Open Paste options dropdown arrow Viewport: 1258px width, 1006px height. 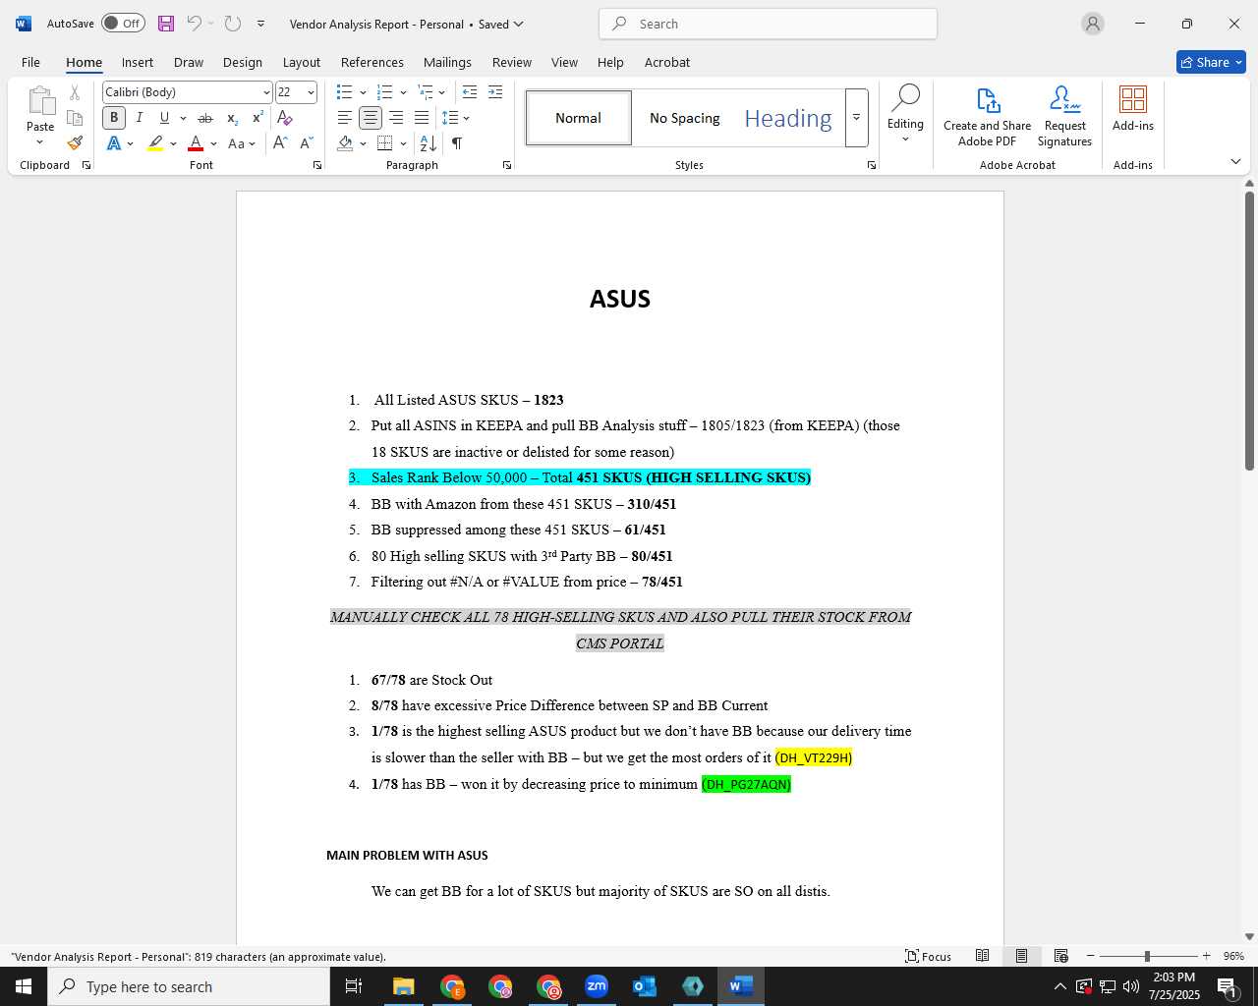coord(40,142)
